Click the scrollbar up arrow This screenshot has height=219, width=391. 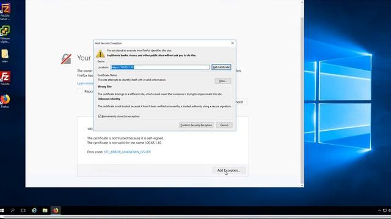point(302,2)
